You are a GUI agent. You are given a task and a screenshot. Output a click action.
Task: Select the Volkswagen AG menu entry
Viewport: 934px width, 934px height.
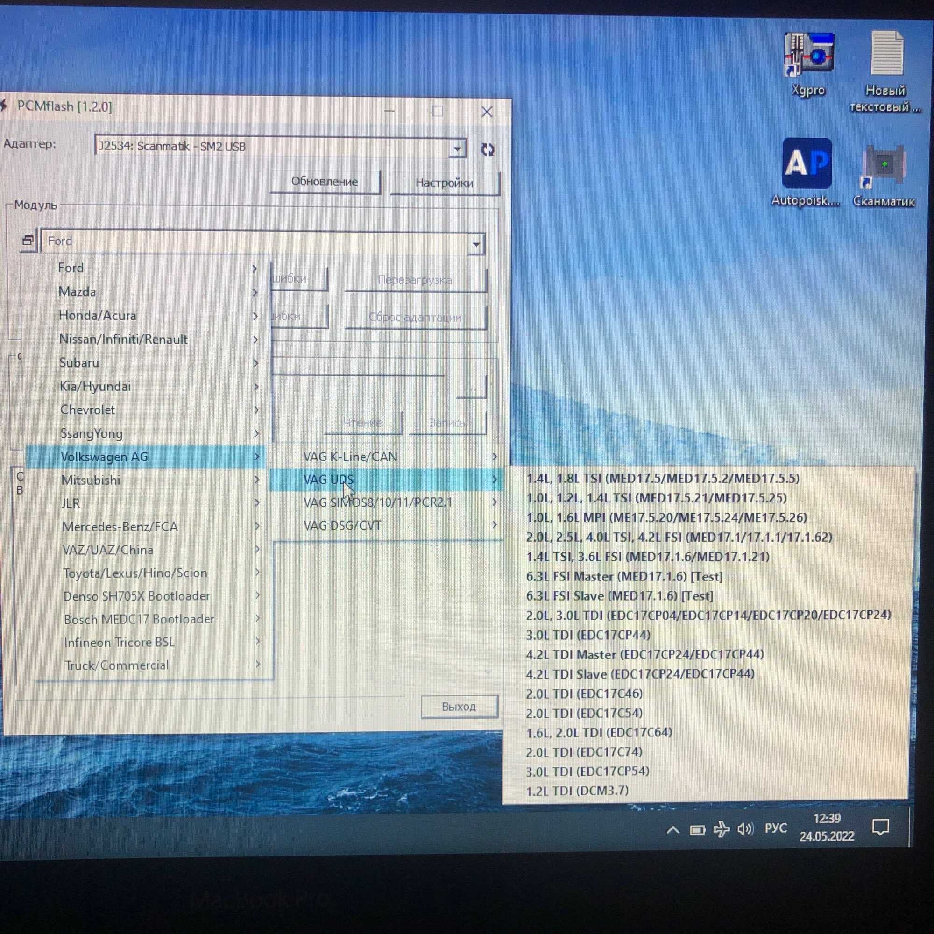pos(146,456)
